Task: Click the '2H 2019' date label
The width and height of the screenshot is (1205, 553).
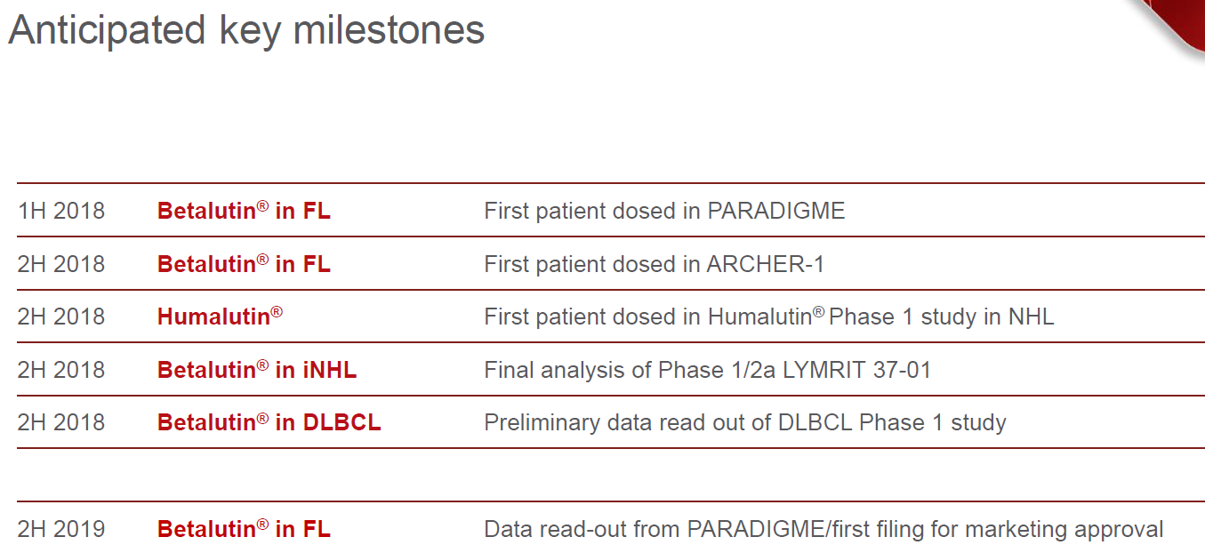Action: pyautogui.click(x=61, y=529)
